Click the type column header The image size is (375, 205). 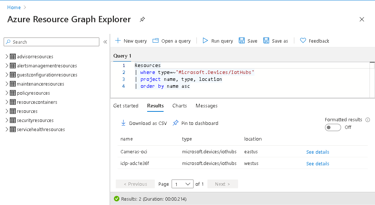click(187, 139)
